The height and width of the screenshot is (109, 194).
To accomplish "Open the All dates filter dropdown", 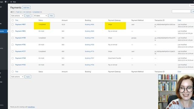I will [x=40, y=16].
